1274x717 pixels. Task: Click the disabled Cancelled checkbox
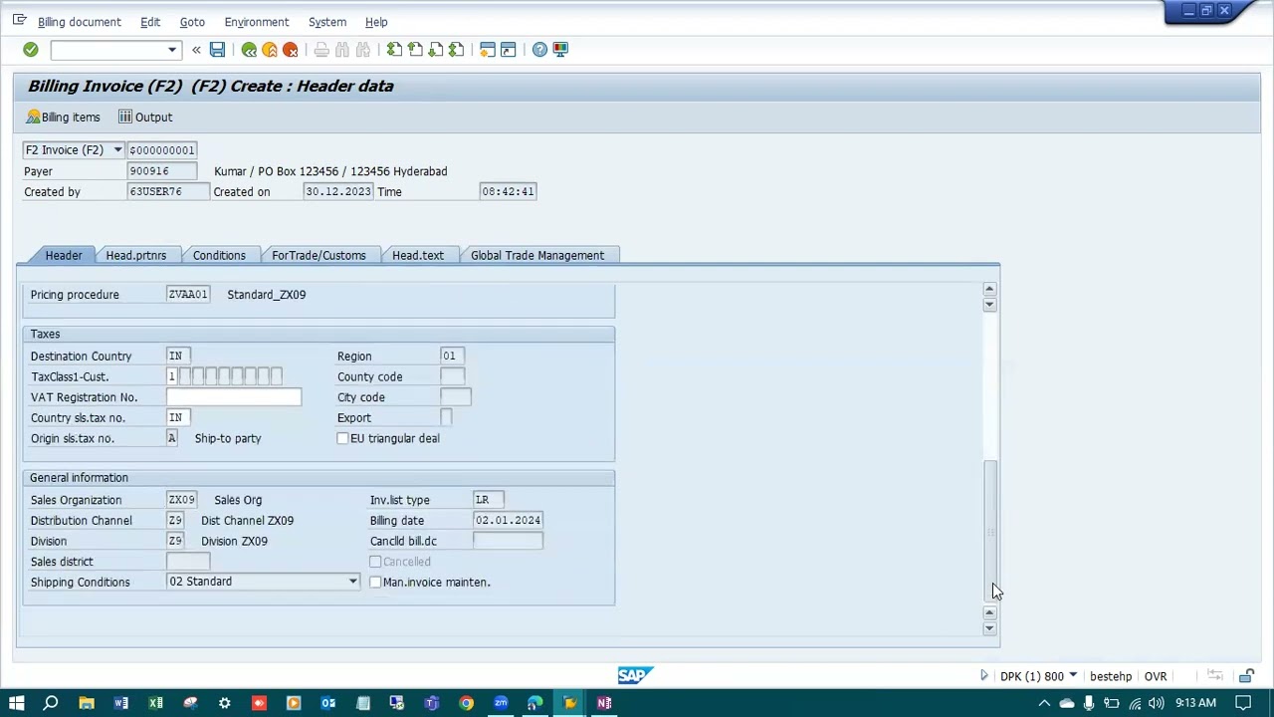(375, 562)
